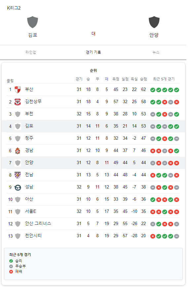The image size is (188, 287).
Task: Click 천안시티's first recent result loss icon
Action: pyautogui.click(x=153, y=236)
